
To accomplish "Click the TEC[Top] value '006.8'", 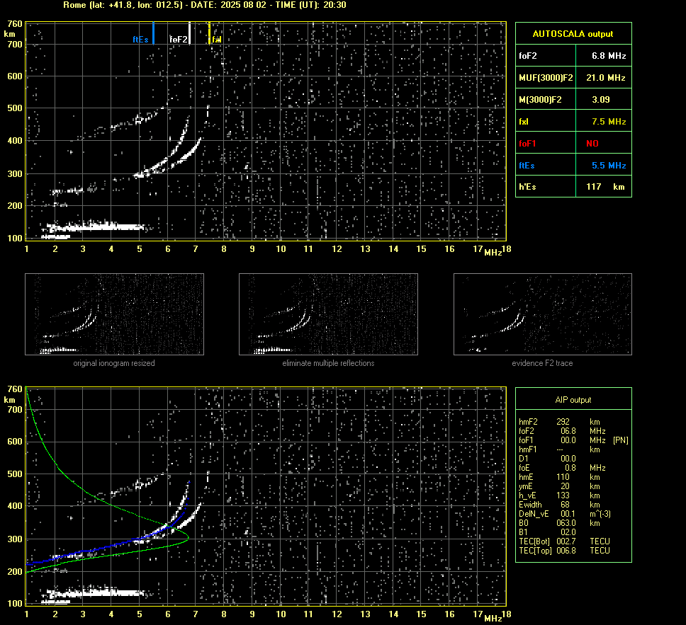I will pos(566,550).
